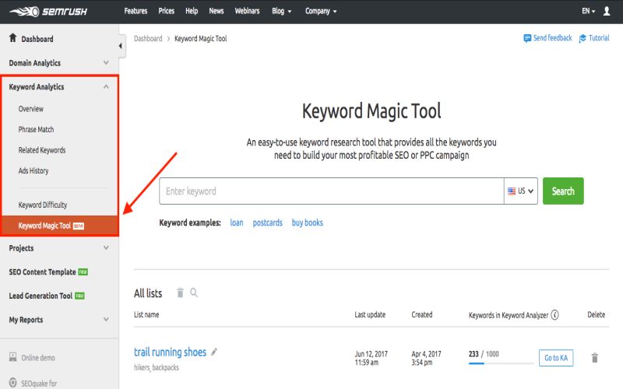The image size is (623, 389).
Task: Select Keyword Difficulty in sidebar
Action: 43,205
